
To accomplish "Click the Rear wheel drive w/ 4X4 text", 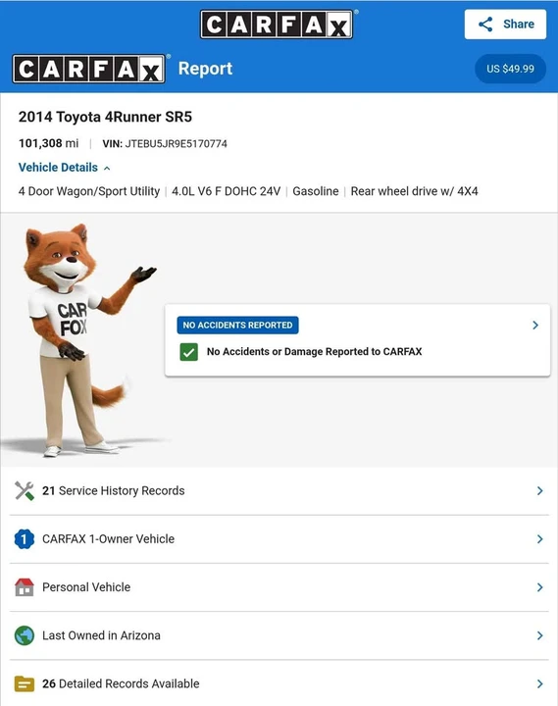I will coord(415,191).
